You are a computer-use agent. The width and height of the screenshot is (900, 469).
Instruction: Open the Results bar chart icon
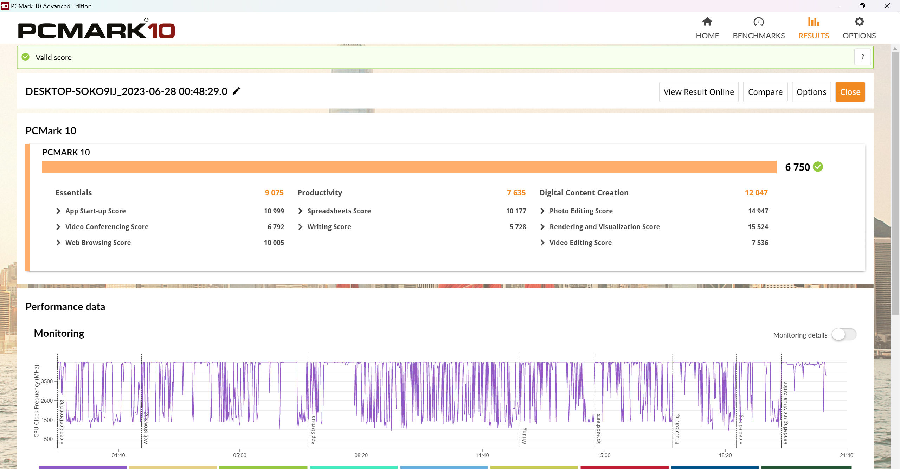(814, 22)
